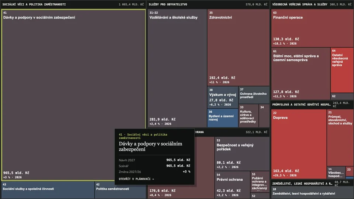Select the Dávky a podpory v sociálním zabezpečení tile
This screenshot has height=199, width=354.
tap(74, 95)
